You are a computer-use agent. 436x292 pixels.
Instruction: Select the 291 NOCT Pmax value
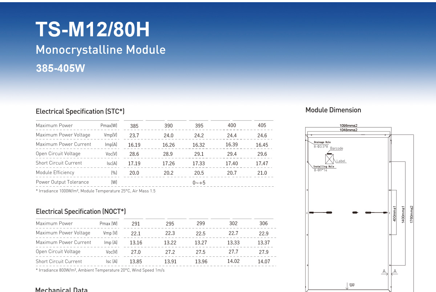[x=135, y=224]
